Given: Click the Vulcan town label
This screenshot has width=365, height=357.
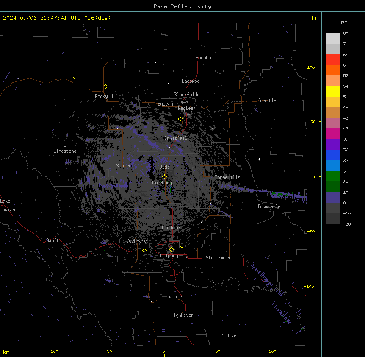Looking at the screenshot, I should click(x=230, y=336).
